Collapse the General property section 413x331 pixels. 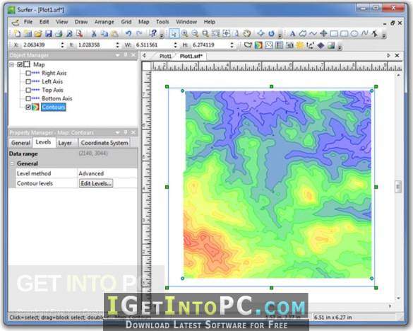click(12, 163)
